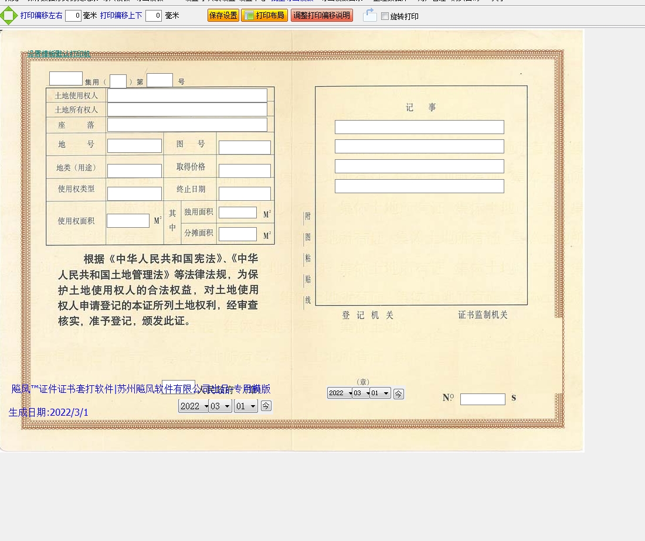This screenshot has width=645, height=541.
Task: Click the 保存设置 button
Action: tap(223, 16)
